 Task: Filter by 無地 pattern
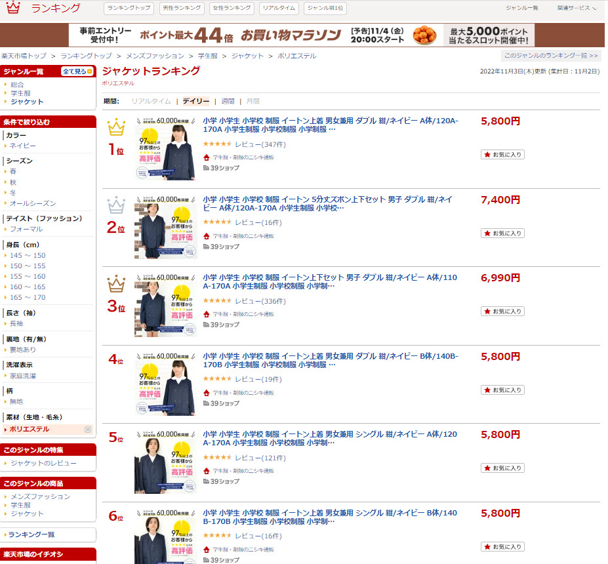(x=16, y=401)
